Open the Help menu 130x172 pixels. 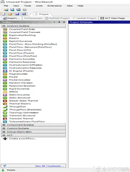click(x=80, y=6)
